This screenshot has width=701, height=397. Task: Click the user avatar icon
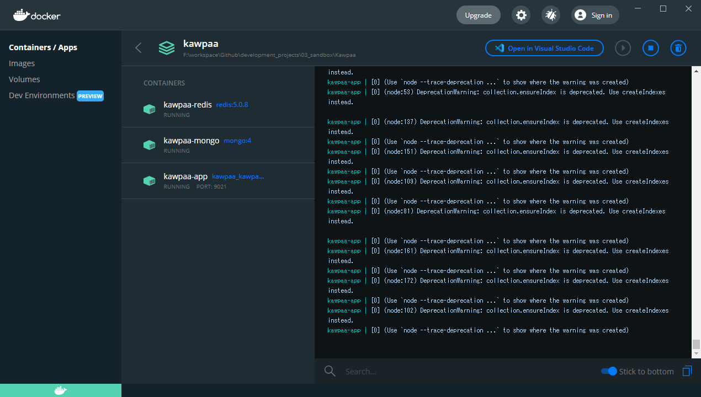pyautogui.click(x=580, y=15)
